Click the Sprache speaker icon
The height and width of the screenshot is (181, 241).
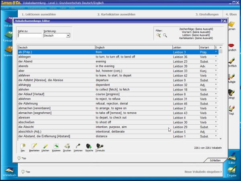tap(89, 146)
